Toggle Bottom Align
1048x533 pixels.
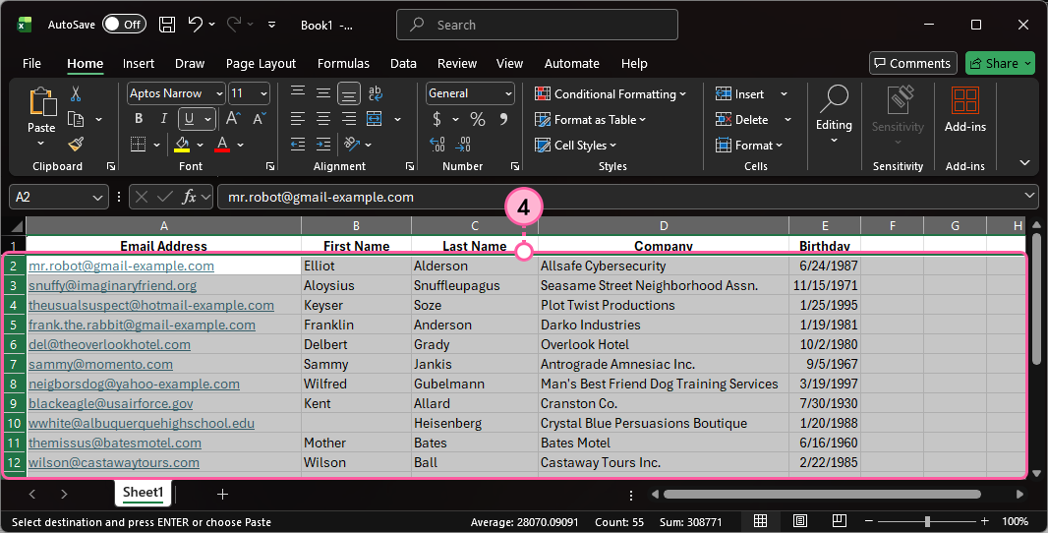pyautogui.click(x=349, y=93)
